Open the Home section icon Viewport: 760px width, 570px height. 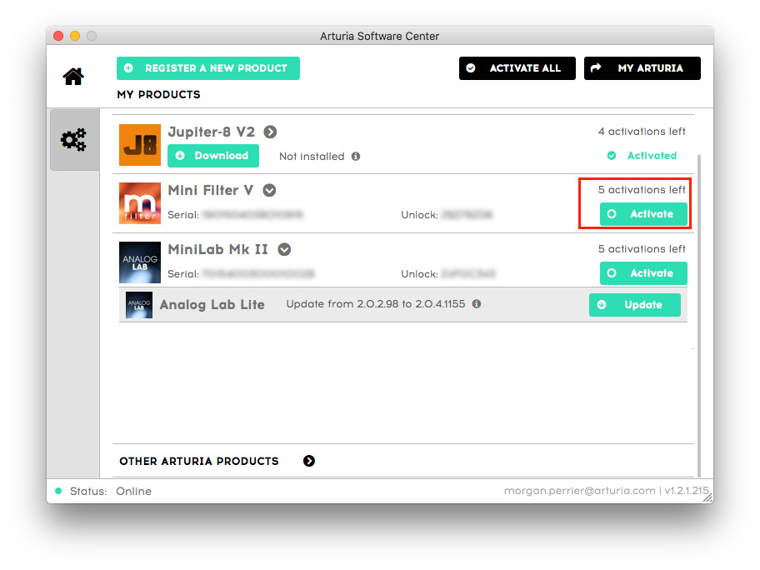pyautogui.click(x=73, y=76)
